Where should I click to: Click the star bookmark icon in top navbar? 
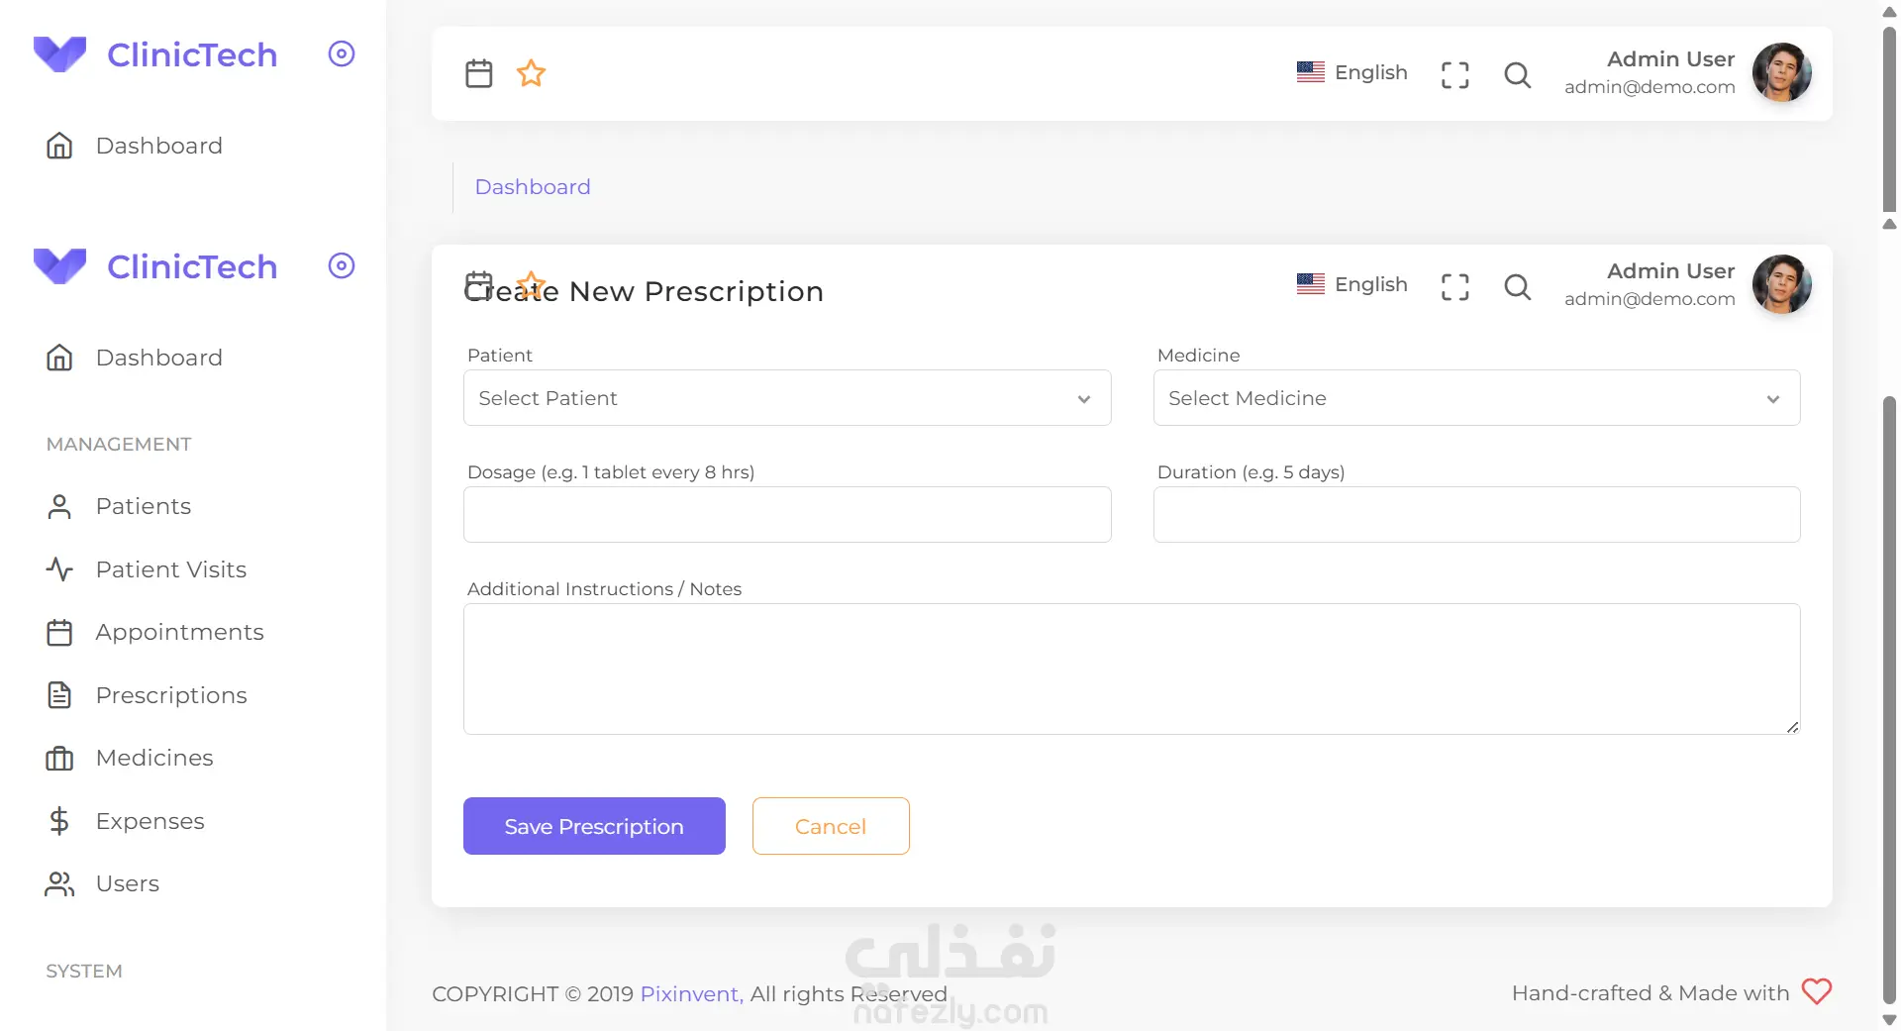pyautogui.click(x=532, y=73)
